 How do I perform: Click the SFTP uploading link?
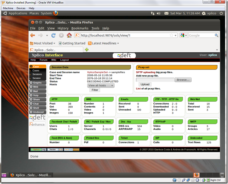pos(146,72)
